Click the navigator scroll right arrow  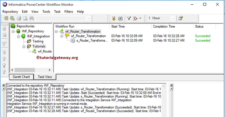[50, 70]
